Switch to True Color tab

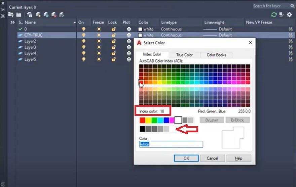(x=184, y=55)
